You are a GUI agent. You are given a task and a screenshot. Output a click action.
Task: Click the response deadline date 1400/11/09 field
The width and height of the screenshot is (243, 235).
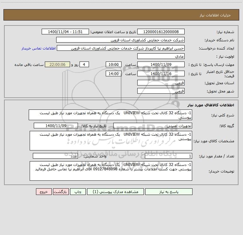pos(161,64)
